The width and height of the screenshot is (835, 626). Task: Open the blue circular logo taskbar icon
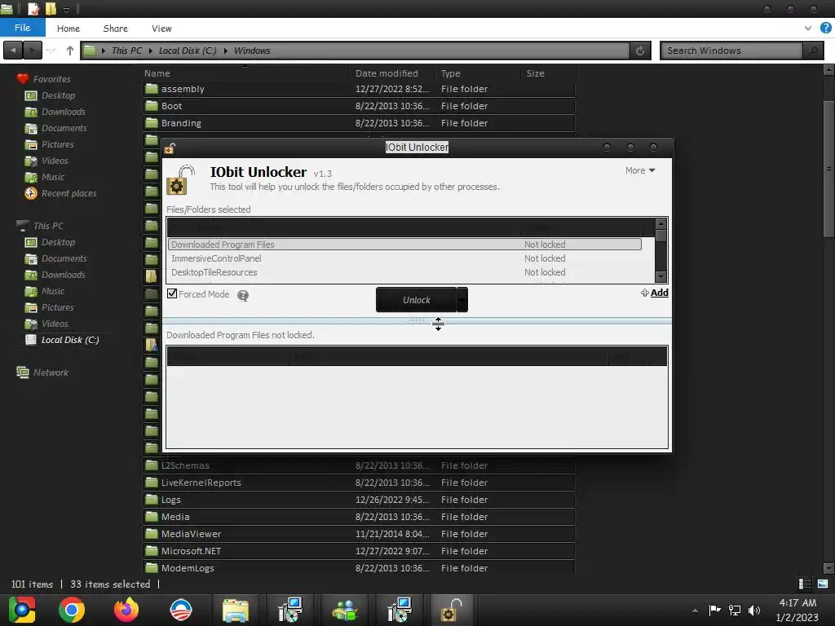click(x=180, y=610)
